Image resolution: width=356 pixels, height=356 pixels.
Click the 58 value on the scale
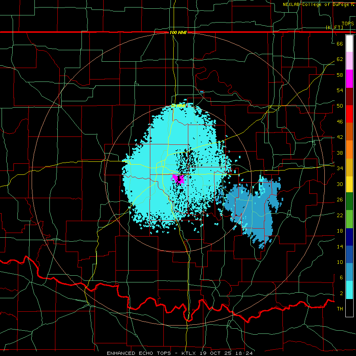point(340,75)
